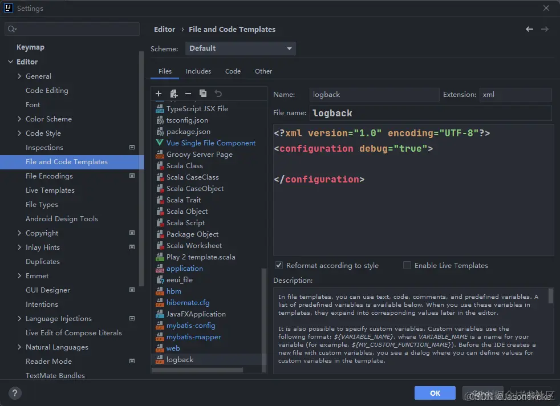The height and width of the screenshot is (406, 560).
Task: Switch to the Other tab
Action: [263, 71]
